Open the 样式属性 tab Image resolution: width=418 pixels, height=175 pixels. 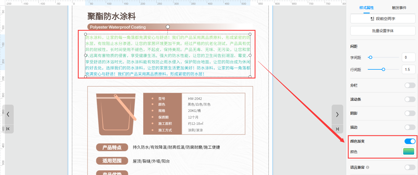[x=366, y=8]
